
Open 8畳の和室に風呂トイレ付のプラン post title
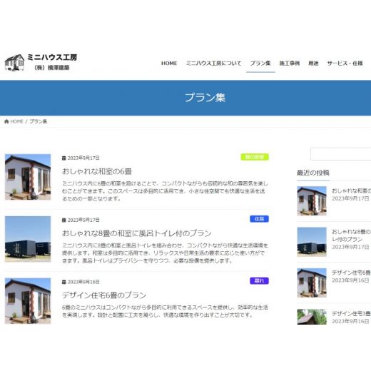137,233
